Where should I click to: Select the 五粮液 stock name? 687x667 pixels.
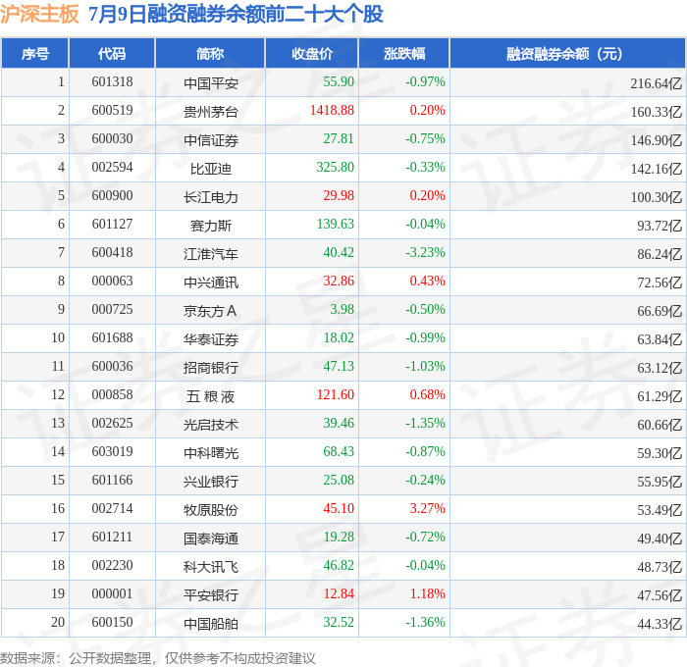(x=211, y=396)
